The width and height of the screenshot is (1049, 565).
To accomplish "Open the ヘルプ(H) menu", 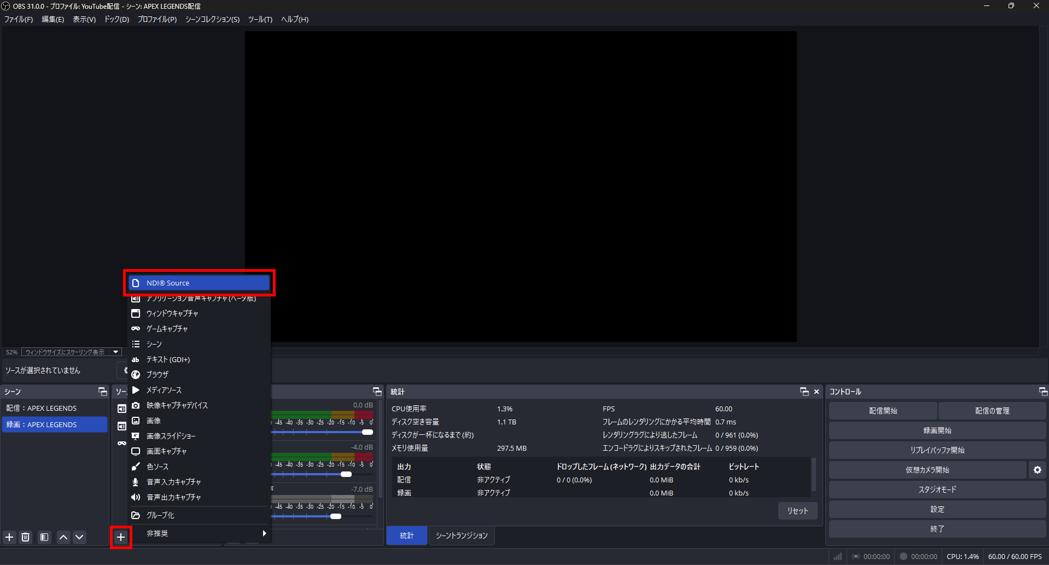I will point(295,19).
